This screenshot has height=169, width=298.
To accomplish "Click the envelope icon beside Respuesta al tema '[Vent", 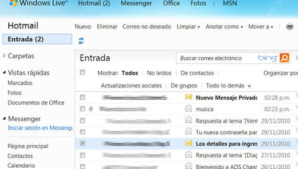I will 189,120.
